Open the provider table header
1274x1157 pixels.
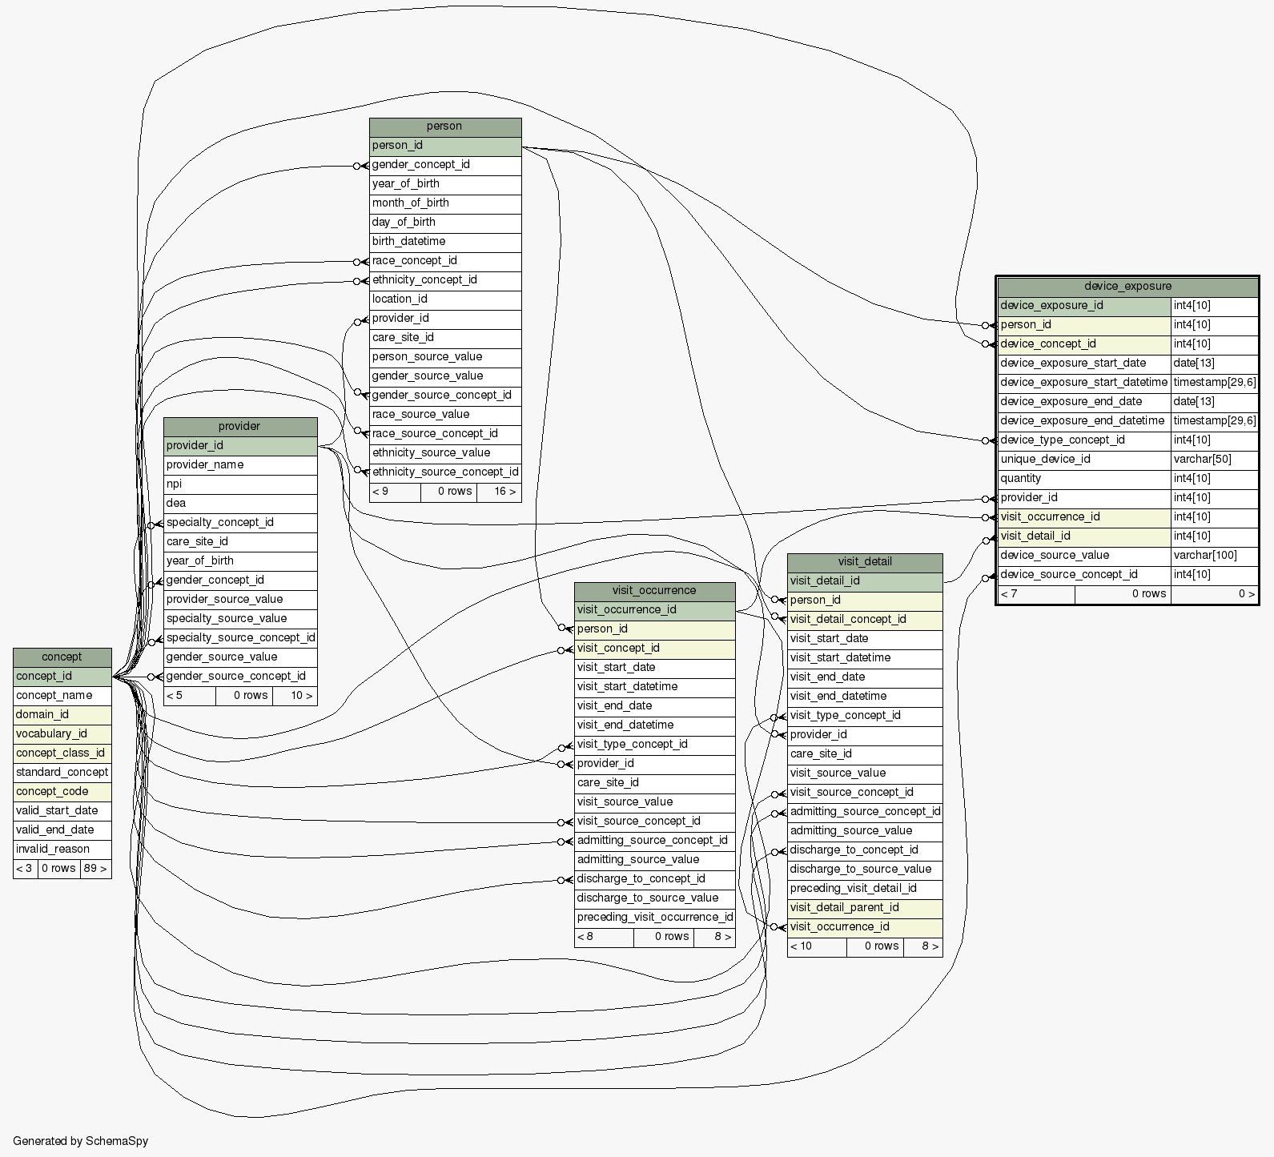tap(239, 427)
